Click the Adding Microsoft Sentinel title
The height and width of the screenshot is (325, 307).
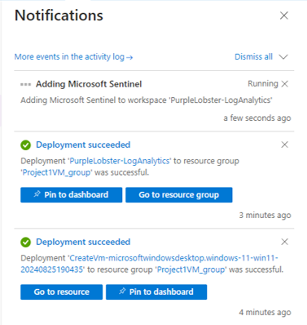(89, 84)
